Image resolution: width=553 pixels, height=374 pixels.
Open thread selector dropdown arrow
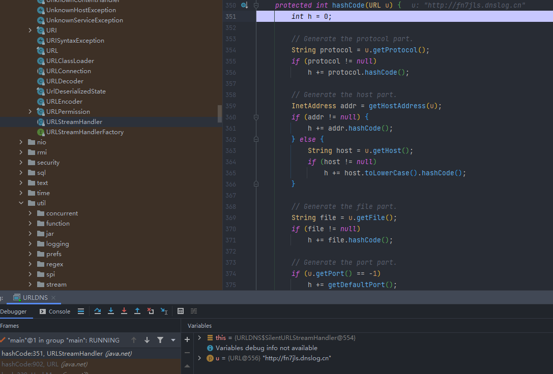click(x=173, y=340)
